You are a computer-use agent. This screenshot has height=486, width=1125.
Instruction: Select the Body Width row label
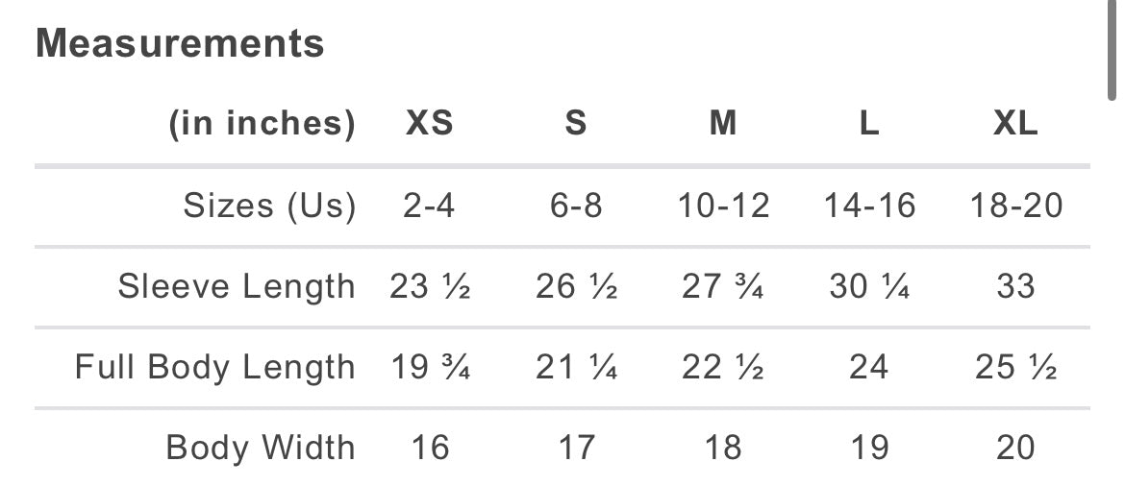click(261, 448)
